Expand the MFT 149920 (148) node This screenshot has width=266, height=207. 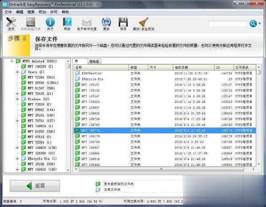point(17,169)
